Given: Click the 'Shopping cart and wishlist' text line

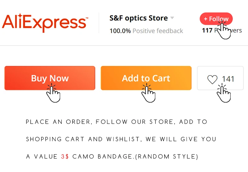Looking at the screenshot, I should pyautogui.click(x=121, y=139).
